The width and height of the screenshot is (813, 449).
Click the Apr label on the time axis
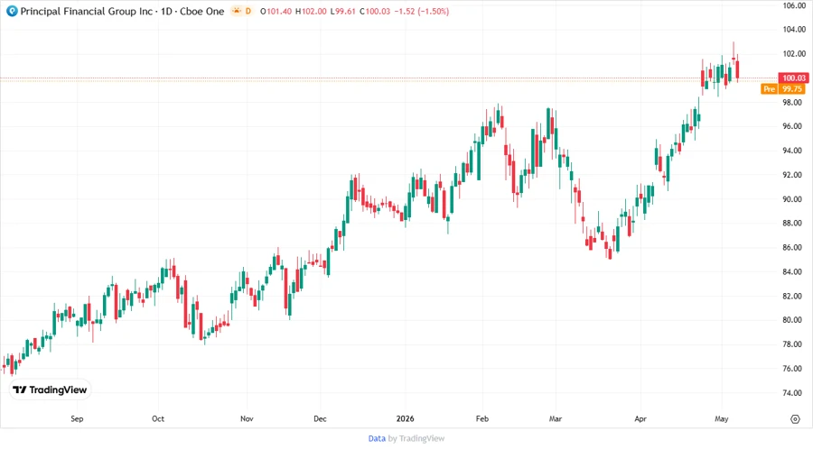[640, 418]
